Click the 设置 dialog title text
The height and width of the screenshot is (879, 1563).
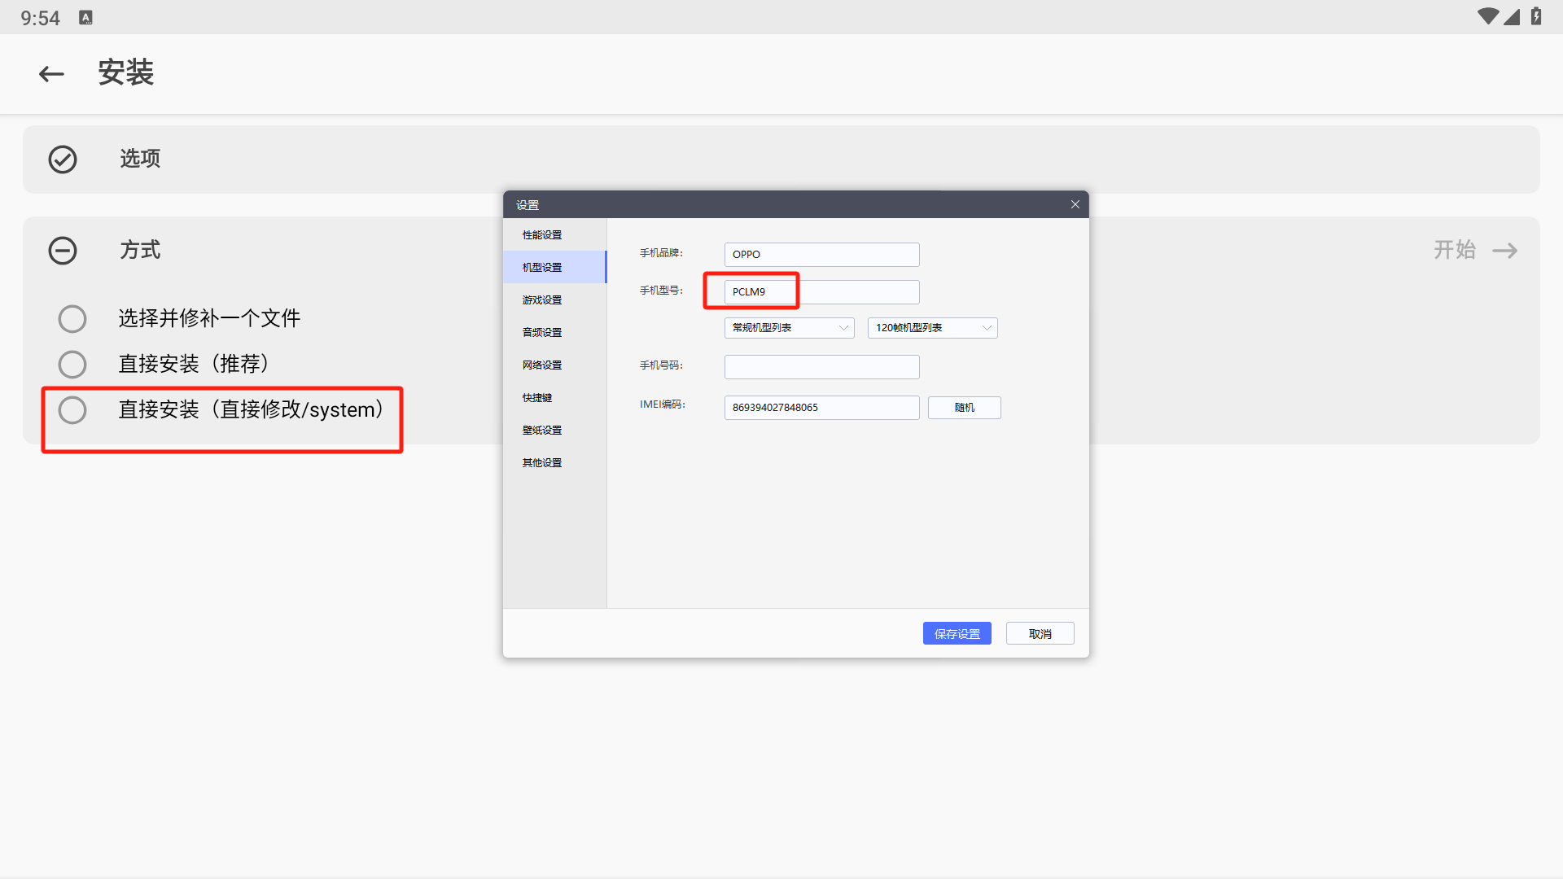(x=528, y=205)
